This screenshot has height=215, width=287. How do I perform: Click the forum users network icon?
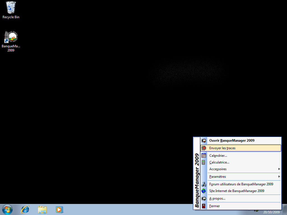204,184
